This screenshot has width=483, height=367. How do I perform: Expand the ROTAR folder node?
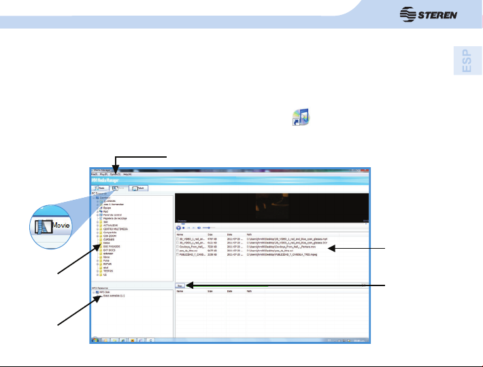tap(98, 264)
